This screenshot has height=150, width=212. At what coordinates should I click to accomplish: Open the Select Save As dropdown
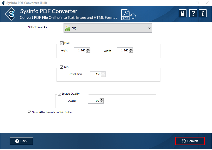(108, 28)
